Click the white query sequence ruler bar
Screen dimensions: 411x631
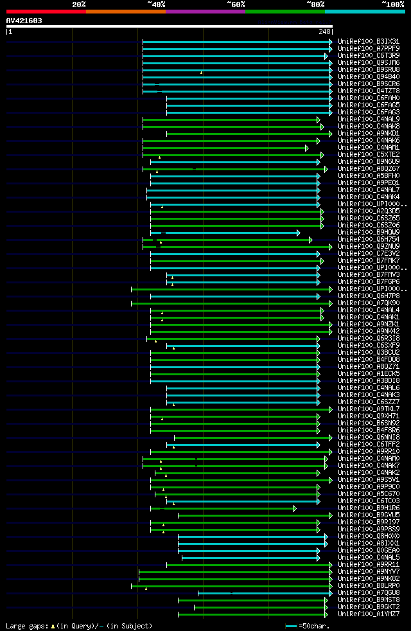coord(170,26)
